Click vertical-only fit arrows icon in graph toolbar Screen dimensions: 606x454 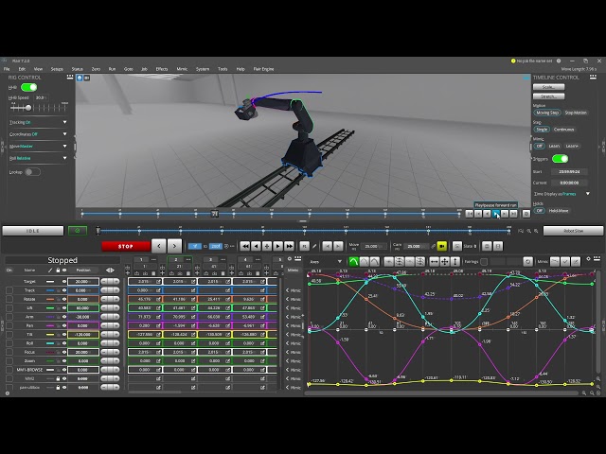click(x=455, y=261)
